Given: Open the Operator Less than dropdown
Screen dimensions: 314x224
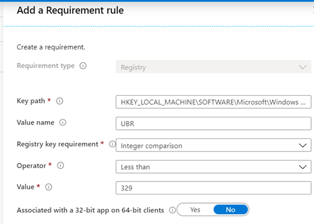Looking at the screenshot, I should (x=214, y=167).
